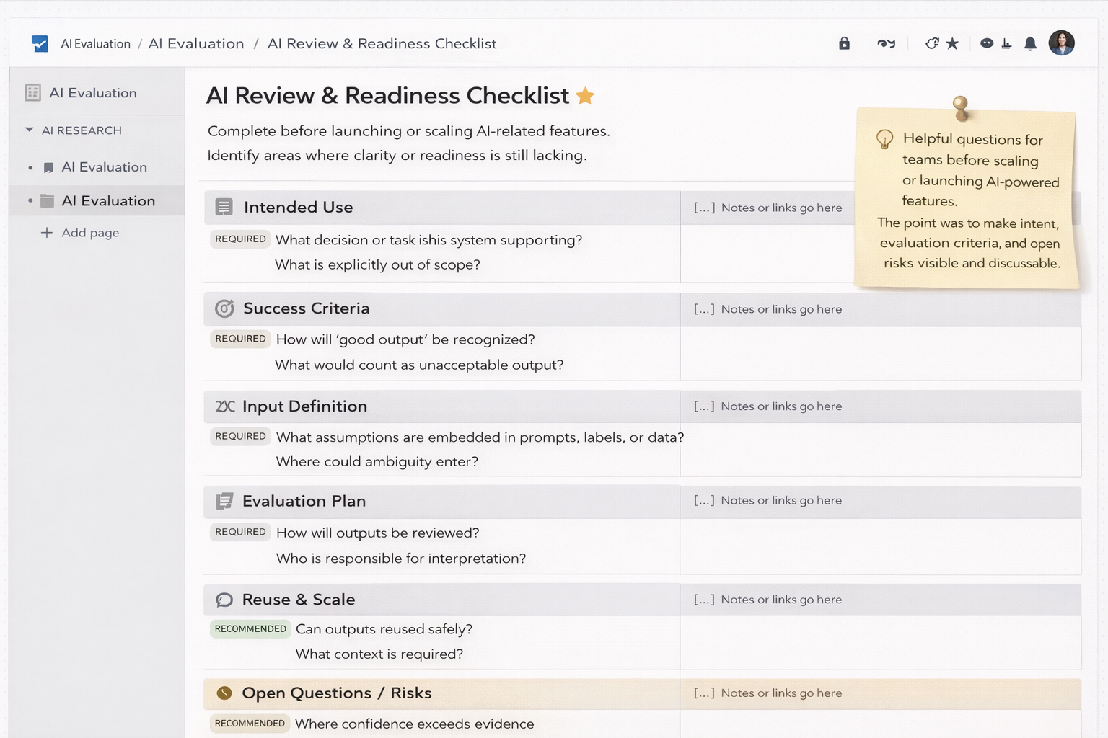The height and width of the screenshot is (738, 1108).
Task: Click 'Input Definition' section heading
Action: (x=304, y=406)
